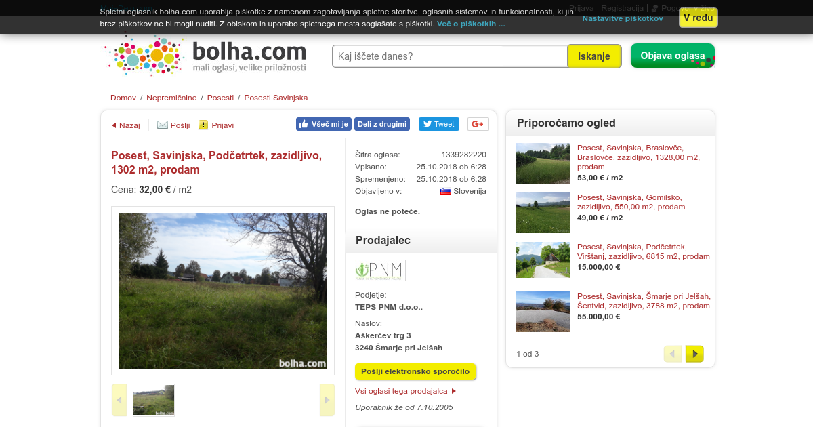813x427 pixels.
Task: Go back using Nazaj arrow
Action: (114, 125)
